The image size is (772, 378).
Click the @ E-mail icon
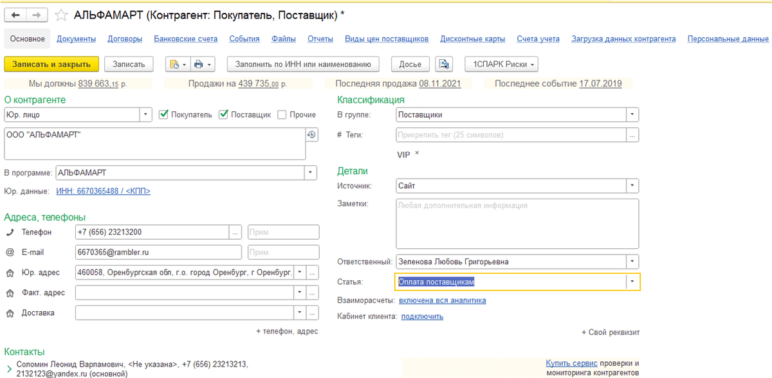(10, 252)
